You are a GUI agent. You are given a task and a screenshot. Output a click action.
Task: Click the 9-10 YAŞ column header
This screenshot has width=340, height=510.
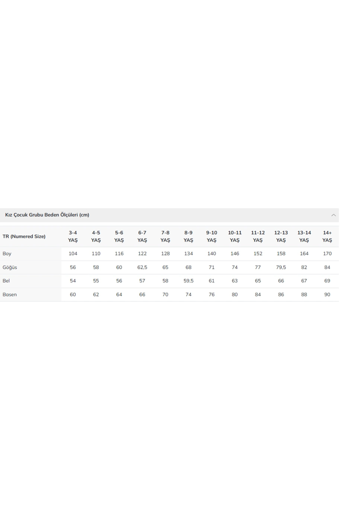coord(212,236)
